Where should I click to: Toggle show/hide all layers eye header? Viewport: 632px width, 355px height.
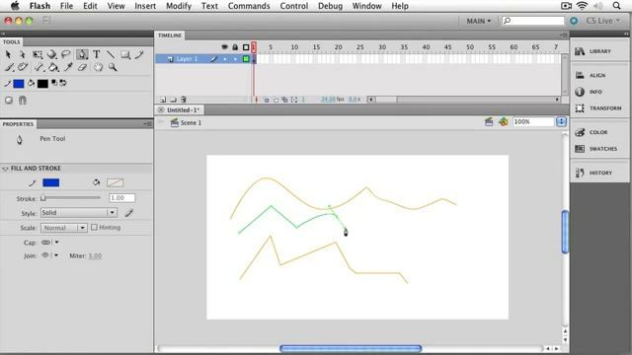(x=224, y=47)
